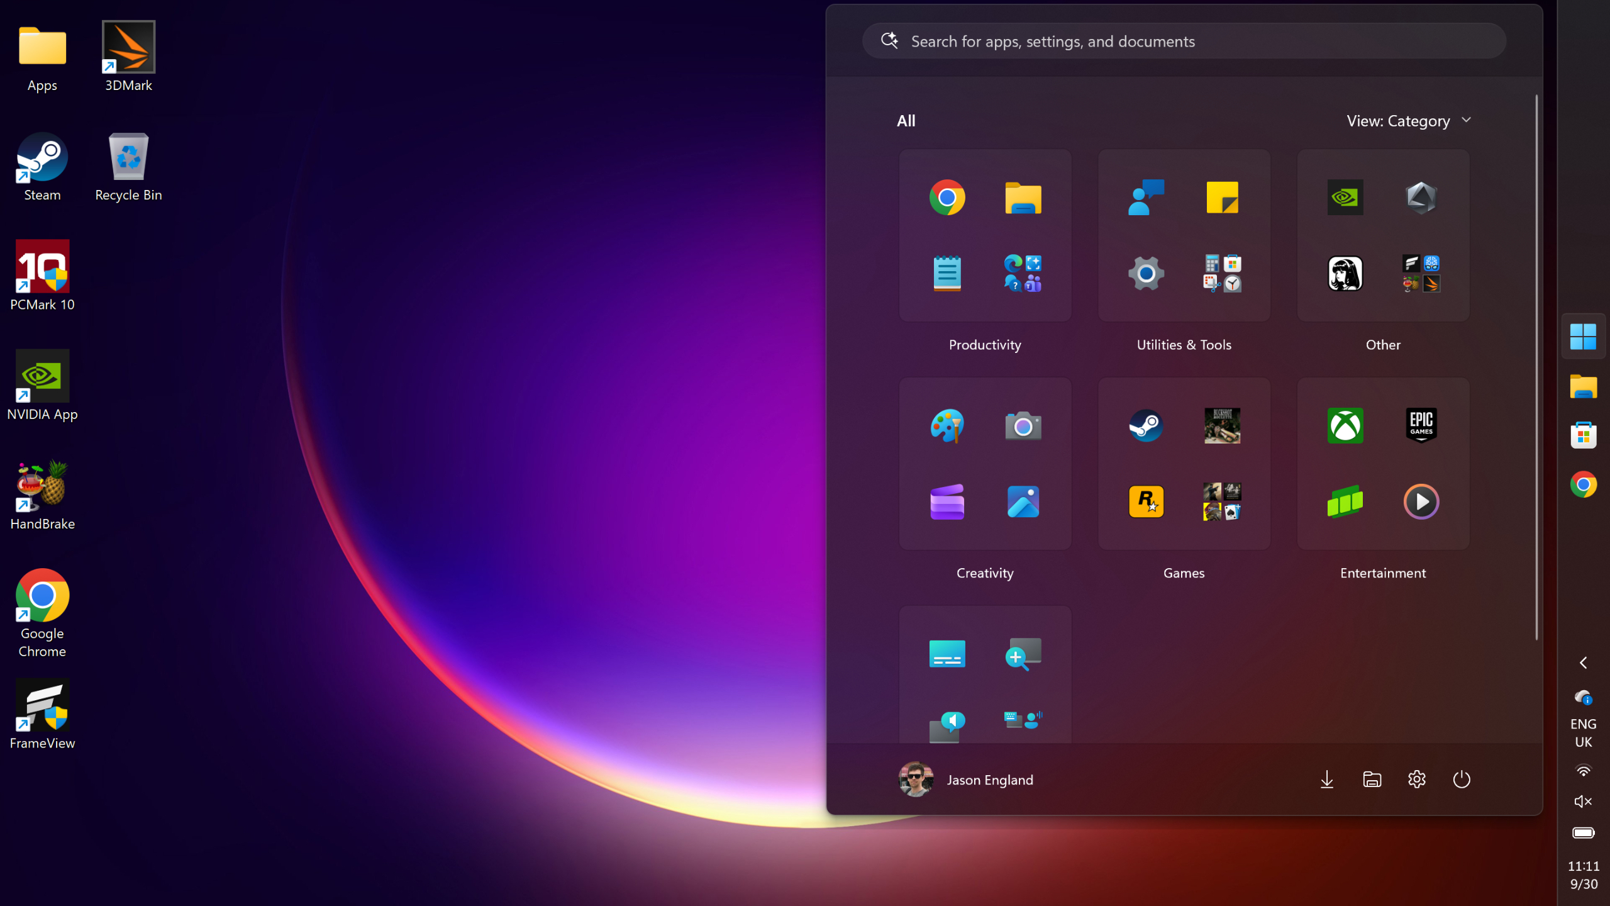Open the View: Category dropdown
This screenshot has height=906, width=1610.
(1409, 121)
